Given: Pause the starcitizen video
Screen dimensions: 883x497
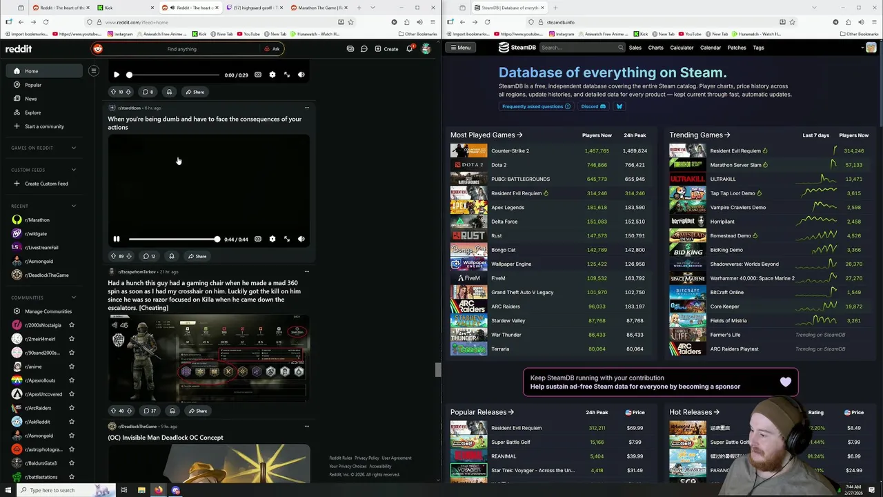Looking at the screenshot, I should pyautogui.click(x=117, y=239).
